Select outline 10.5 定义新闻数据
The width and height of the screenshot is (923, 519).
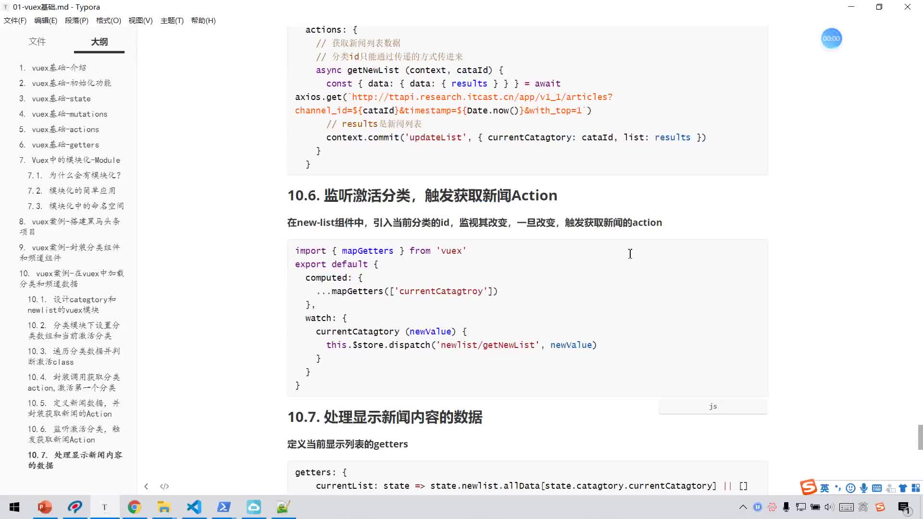(74, 408)
